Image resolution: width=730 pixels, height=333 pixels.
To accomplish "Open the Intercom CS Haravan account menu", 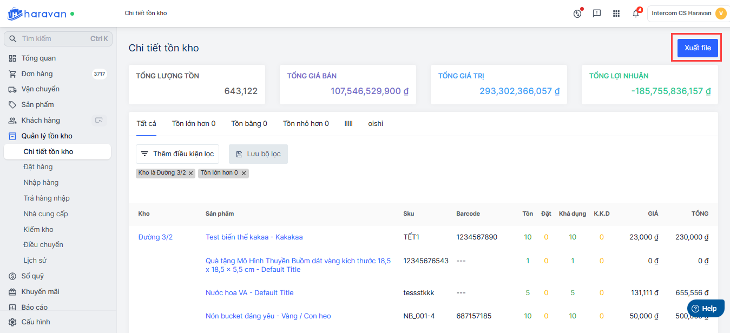I will pyautogui.click(x=688, y=14).
